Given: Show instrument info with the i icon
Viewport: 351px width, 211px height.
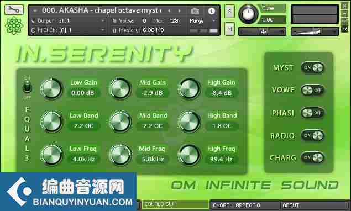Looking at the screenshot, I should 211,10.
